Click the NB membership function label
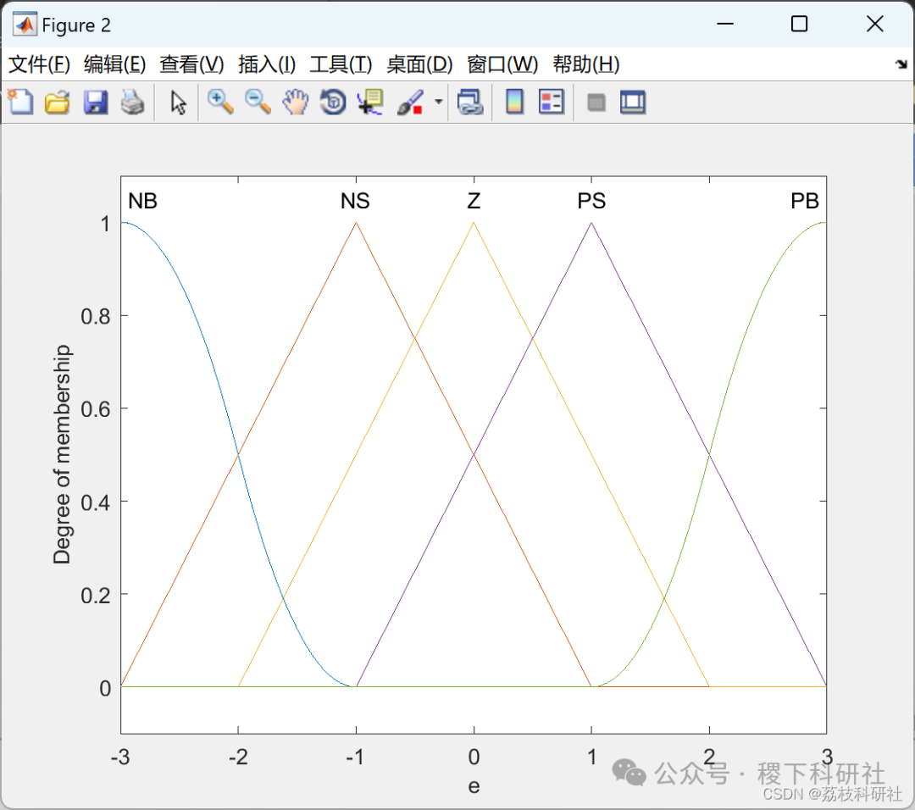 143,202
